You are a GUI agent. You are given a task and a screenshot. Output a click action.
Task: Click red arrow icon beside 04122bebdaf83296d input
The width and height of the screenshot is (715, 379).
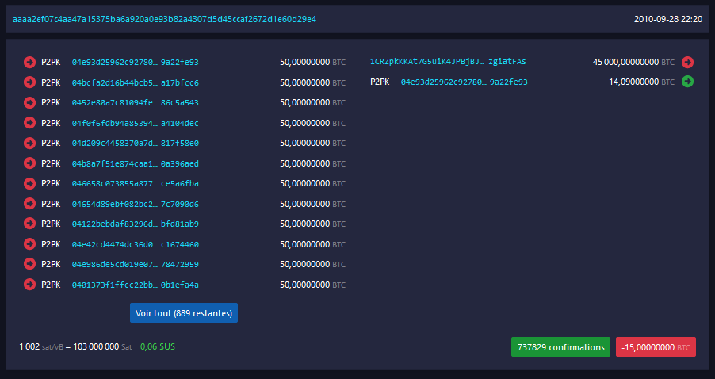(x=29, y=224)
